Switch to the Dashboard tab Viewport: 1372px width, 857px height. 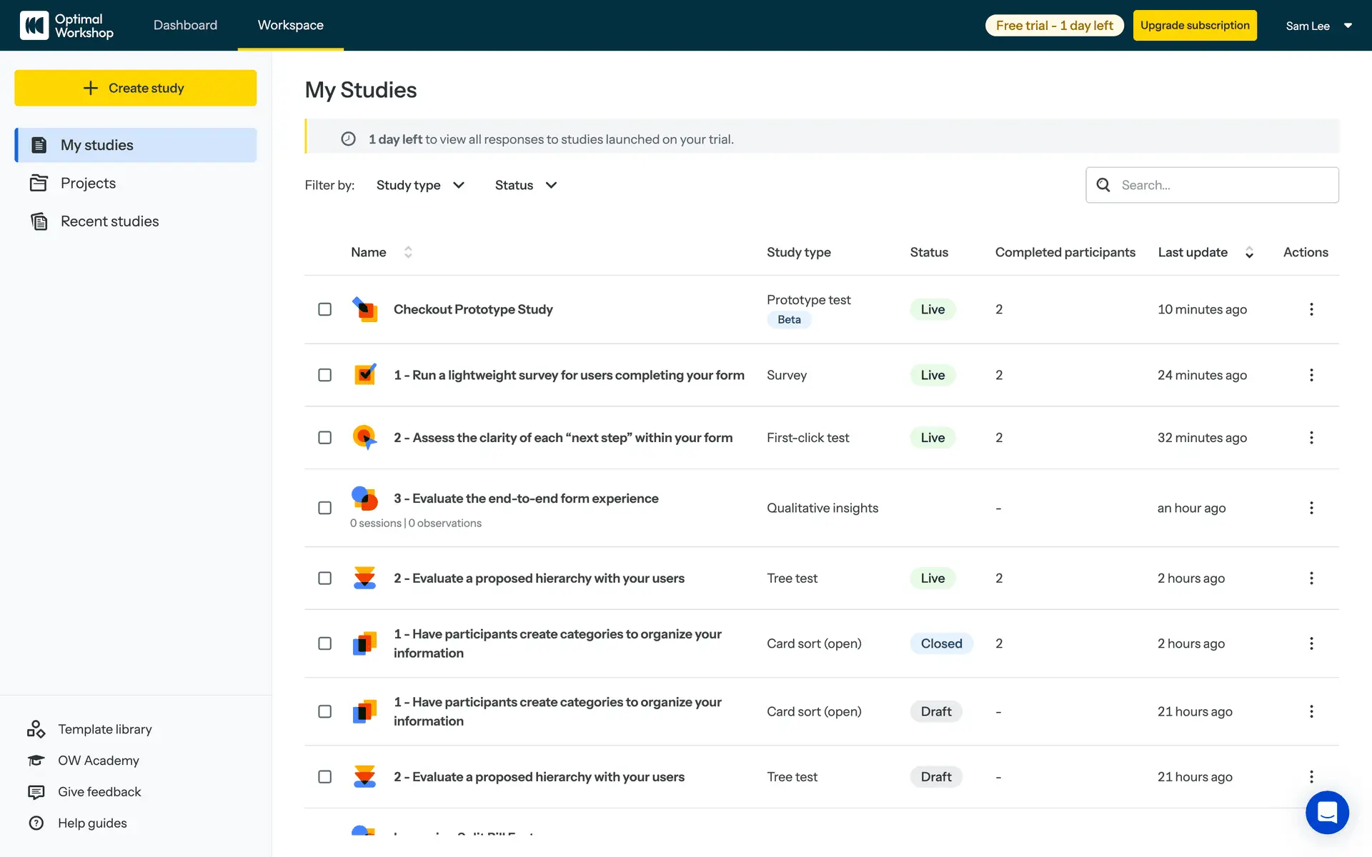pyautogui.click(x=185, y=25)
